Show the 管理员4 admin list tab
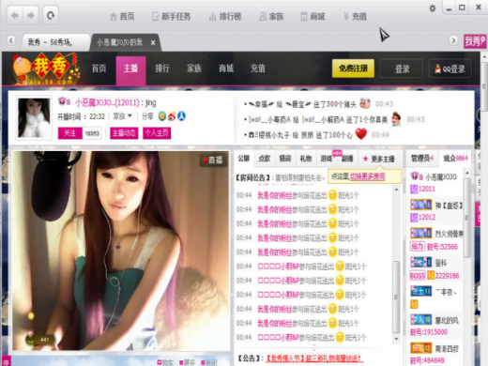This screenshot has height=366, width=488. pyautogui.click(x=421, y=159)
